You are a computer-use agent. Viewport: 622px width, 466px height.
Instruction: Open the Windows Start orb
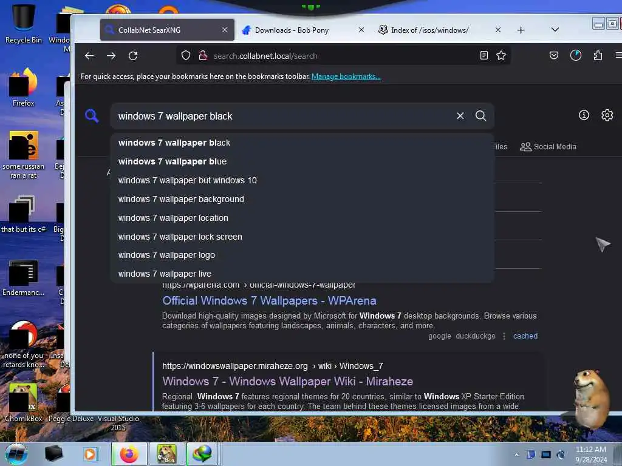(16, 454)
